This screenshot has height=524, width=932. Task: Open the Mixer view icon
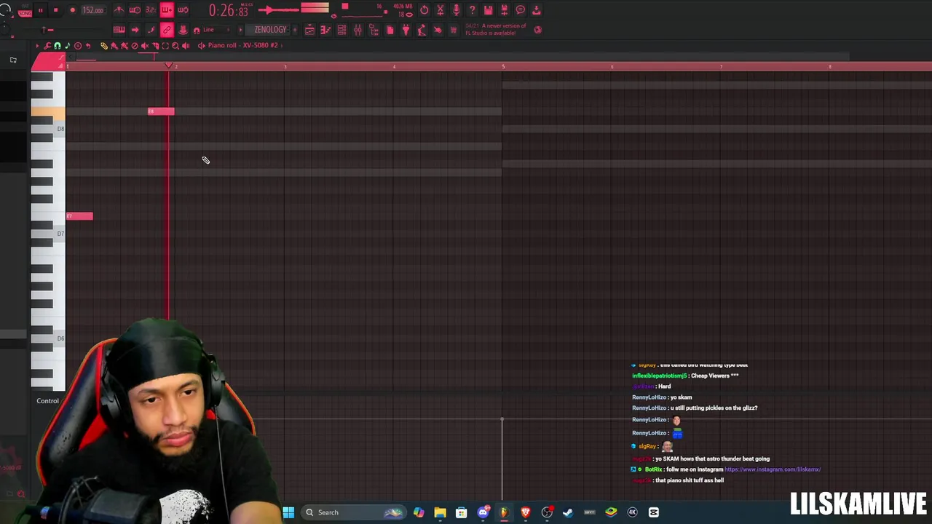click(358, 30)
